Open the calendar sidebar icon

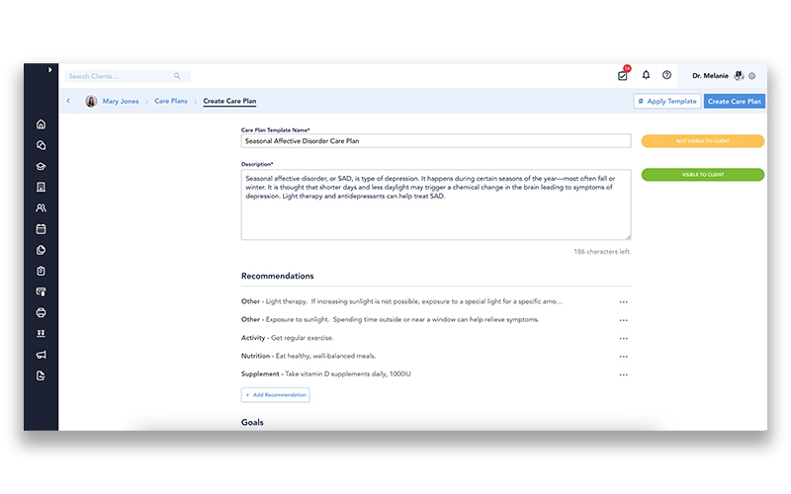[41, 229]
